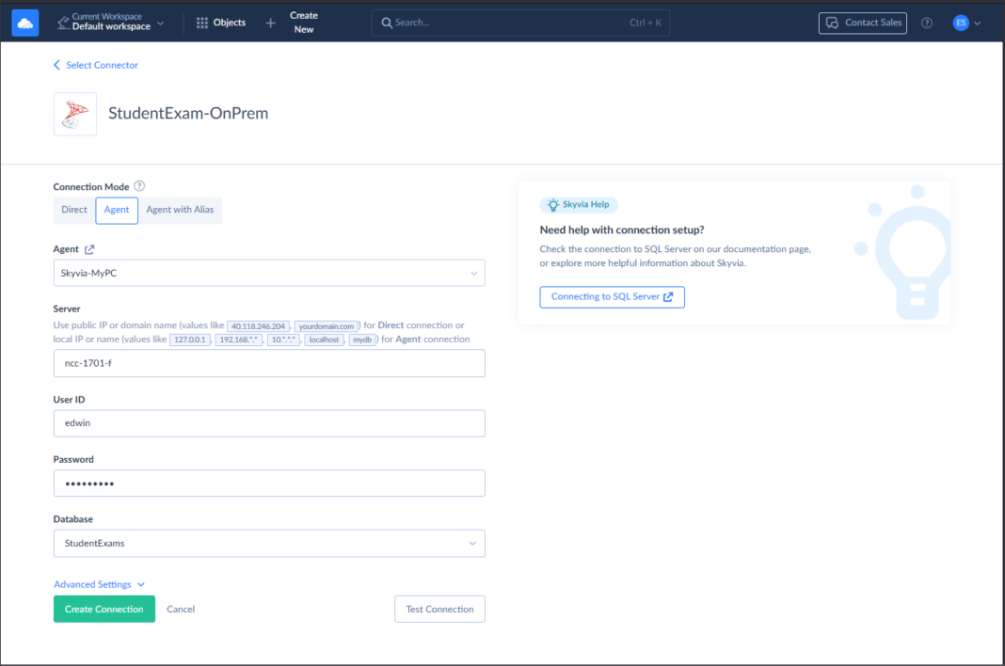Click the Create Connection button

(104, 609)
